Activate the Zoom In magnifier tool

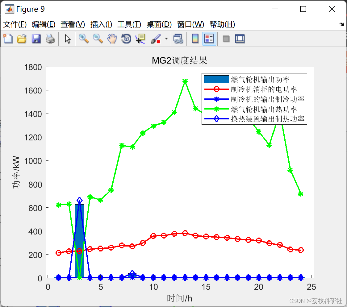click(83, 39)
